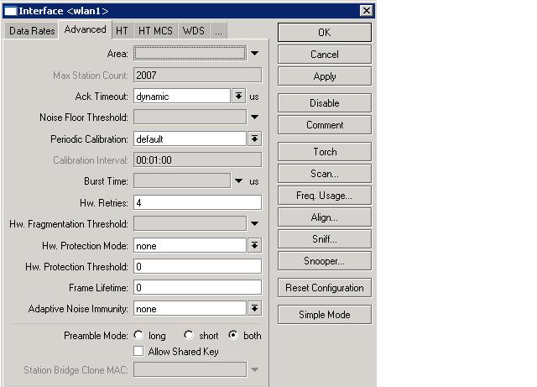Click the Hw. Retries field

pyautogui.click(x=198, y=202)
